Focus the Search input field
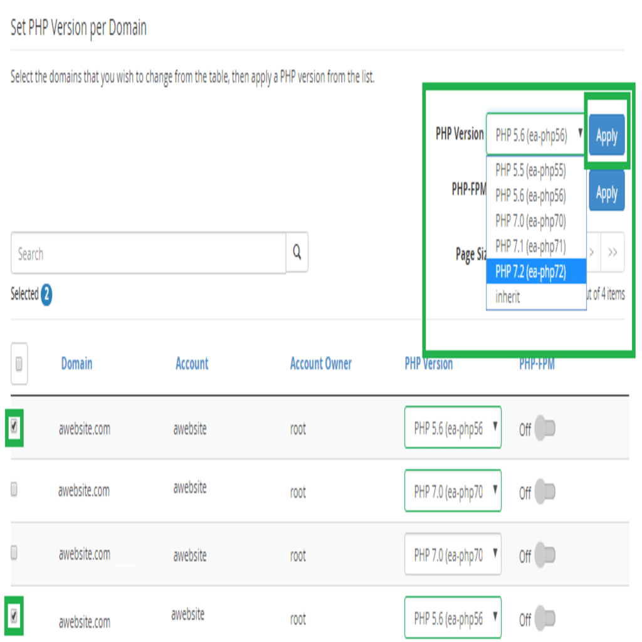 click(x=149, y=253)
